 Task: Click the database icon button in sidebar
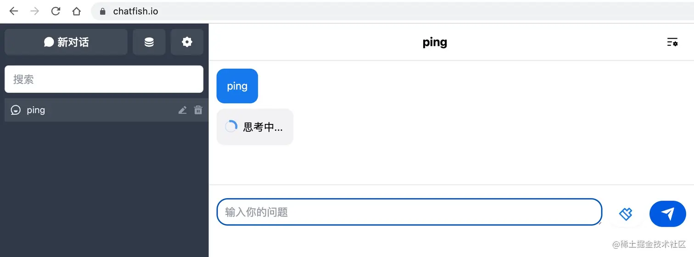pos(149,42)
